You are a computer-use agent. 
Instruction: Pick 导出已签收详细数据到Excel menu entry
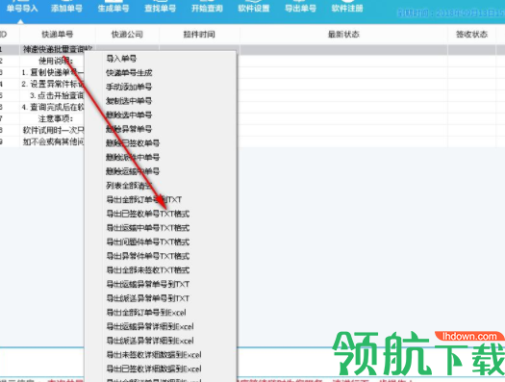[154, 369]
